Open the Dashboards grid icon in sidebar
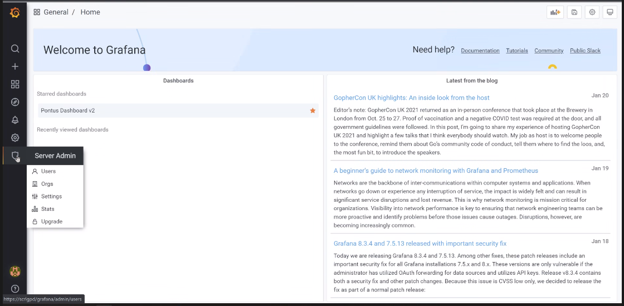624x306 pixels. click(x=14, y=84)
